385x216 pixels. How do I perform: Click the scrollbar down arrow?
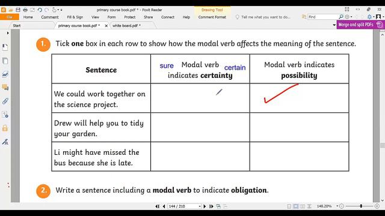point(383,200)
